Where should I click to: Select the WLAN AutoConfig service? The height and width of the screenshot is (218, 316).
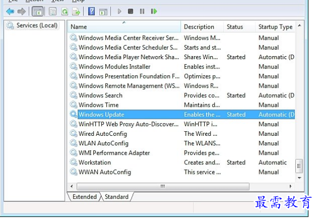[x=182, y=143]
